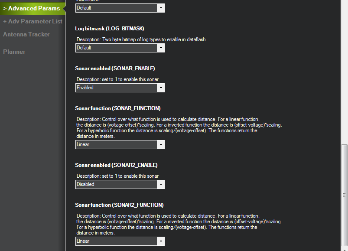Click the Sonar function (SONAR2_FUNCTION) heading
348x251 pixels.
[x=119, y=205]
